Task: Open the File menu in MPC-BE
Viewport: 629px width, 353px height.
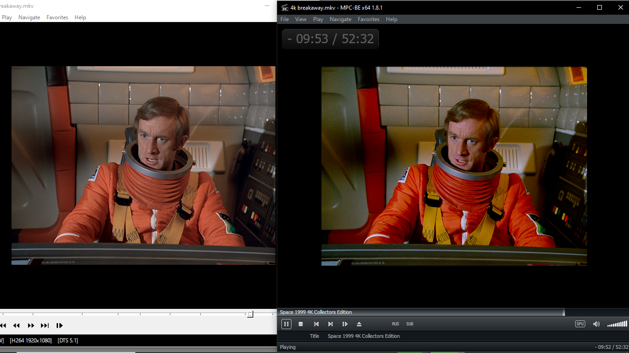Action: point(285,19)
